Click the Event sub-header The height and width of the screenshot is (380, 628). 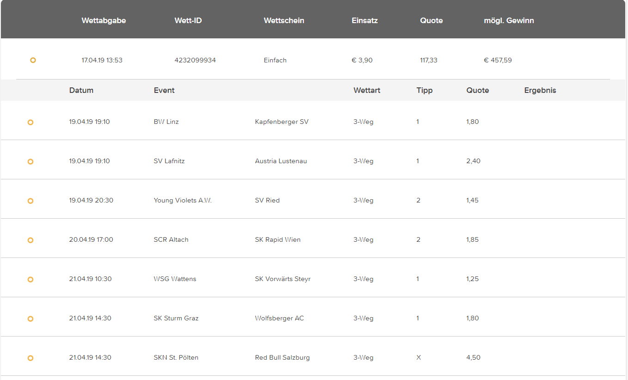[x=164, y=90]
